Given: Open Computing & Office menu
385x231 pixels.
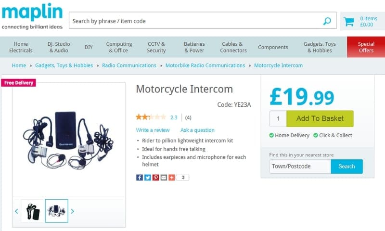Looking at the screenshot, I should pyautogui.click(x=119, y=47).
